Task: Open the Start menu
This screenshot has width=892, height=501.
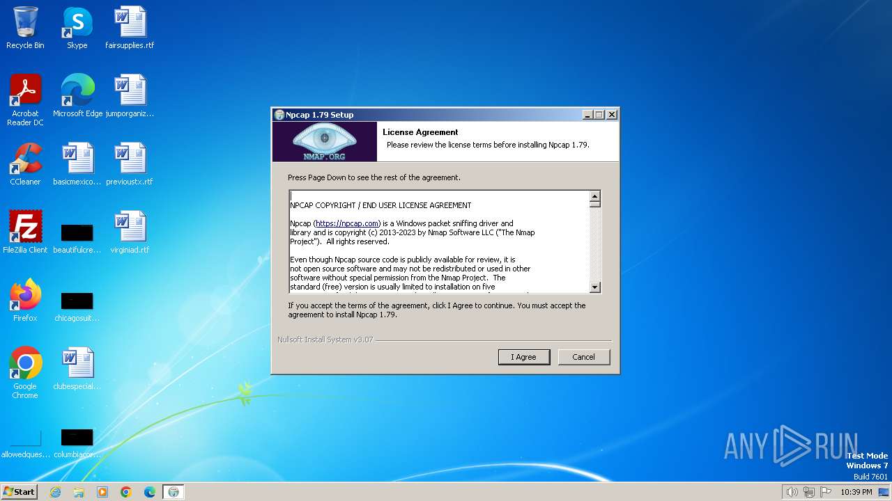Action: pyautogui.click(x=20, y=492)
